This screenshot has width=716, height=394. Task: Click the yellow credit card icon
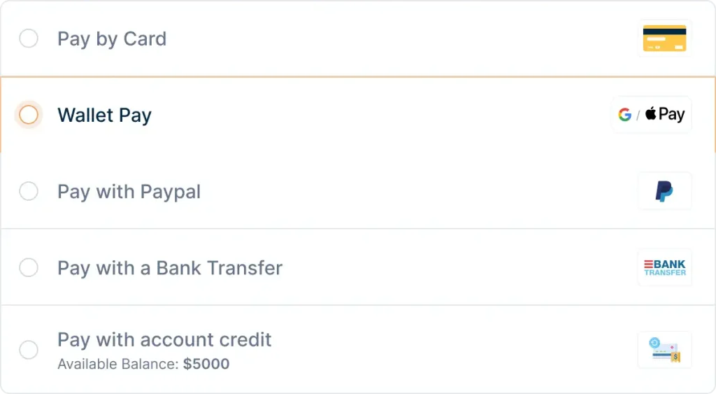664,38
